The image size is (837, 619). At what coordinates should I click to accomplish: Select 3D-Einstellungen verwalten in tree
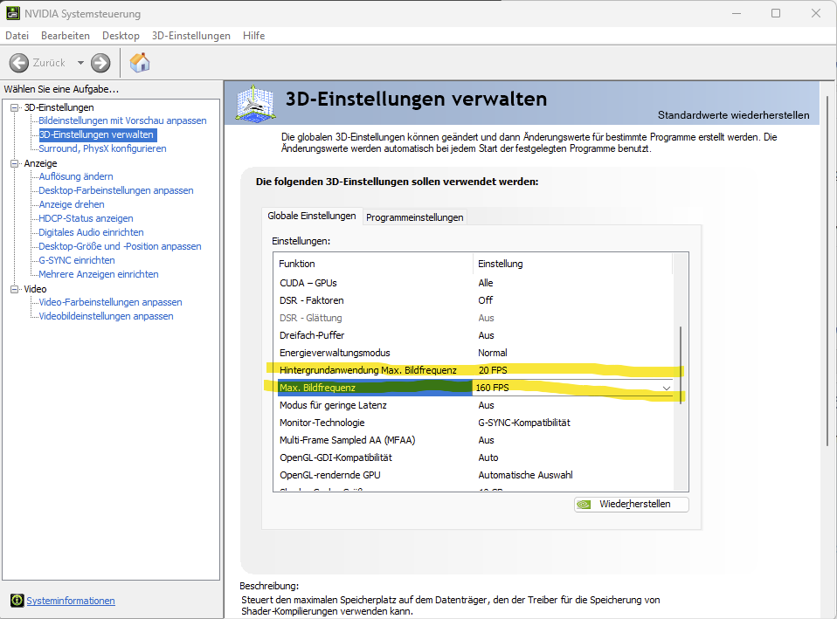coord(97,134)
